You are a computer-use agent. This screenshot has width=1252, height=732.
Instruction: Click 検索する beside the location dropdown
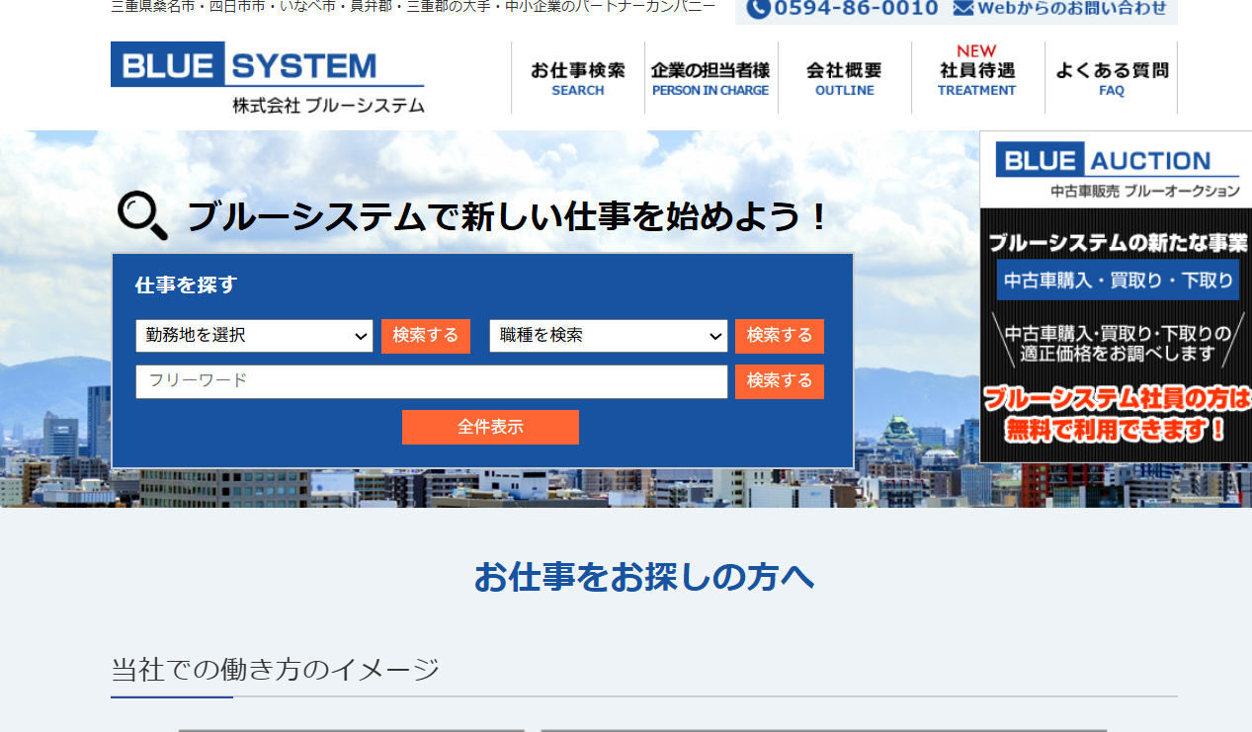coord(425,336)
